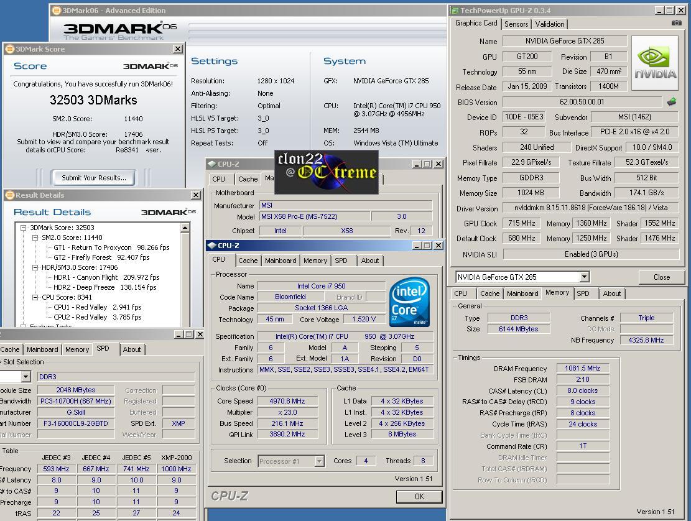
Task: Click the Core Voltage 1.520 V value
Action: point(364,320)
